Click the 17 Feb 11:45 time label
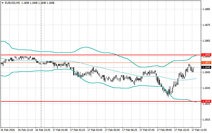The image size is (212, 133). (x=199, y=130)
